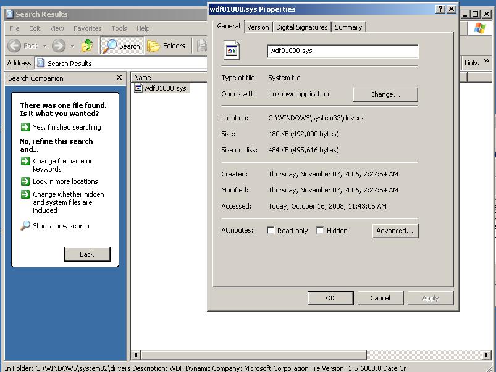Click the Windows flag logo
Image resolution: width=496 pixels, height=372 pixels.
pyautogui.click(x=479, y=28)
